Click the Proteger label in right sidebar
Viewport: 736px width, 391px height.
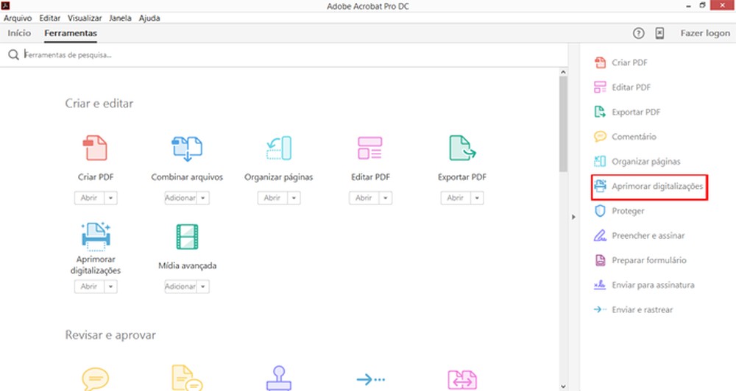[628, 211]
